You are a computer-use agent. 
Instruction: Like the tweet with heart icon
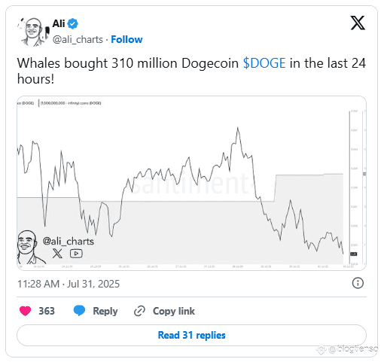coord(25,311)
